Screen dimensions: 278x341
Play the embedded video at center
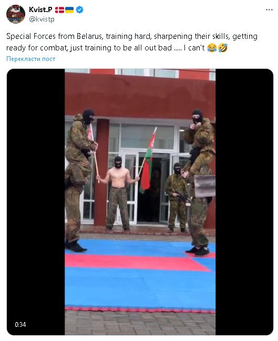pyautogui.click(x=140, y=202)
